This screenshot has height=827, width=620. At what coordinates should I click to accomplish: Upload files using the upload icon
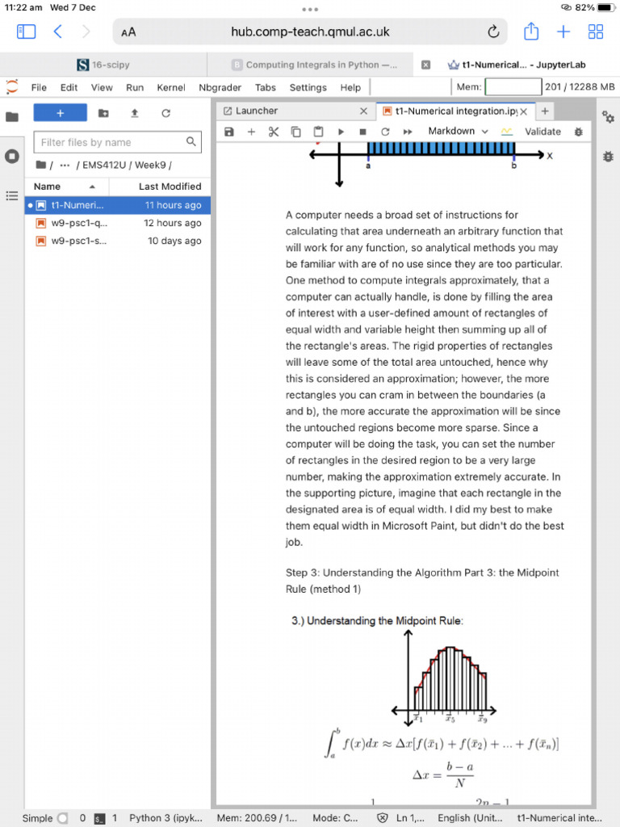pyautogui.click(x=135, y=113)
